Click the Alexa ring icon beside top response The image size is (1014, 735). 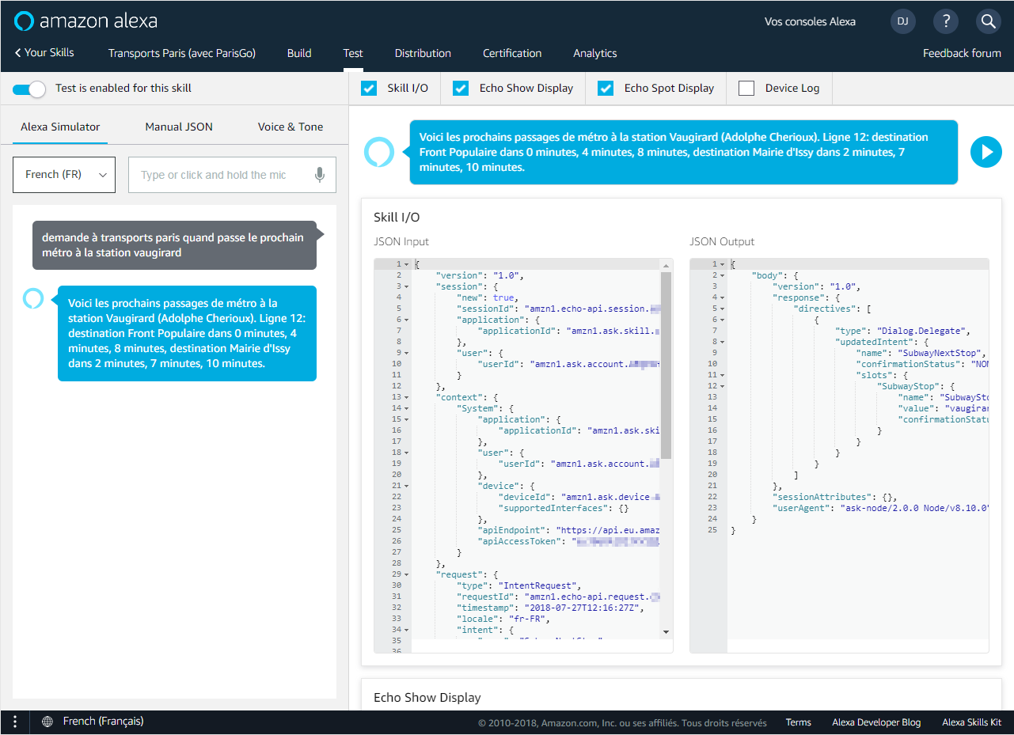[379, 152]
